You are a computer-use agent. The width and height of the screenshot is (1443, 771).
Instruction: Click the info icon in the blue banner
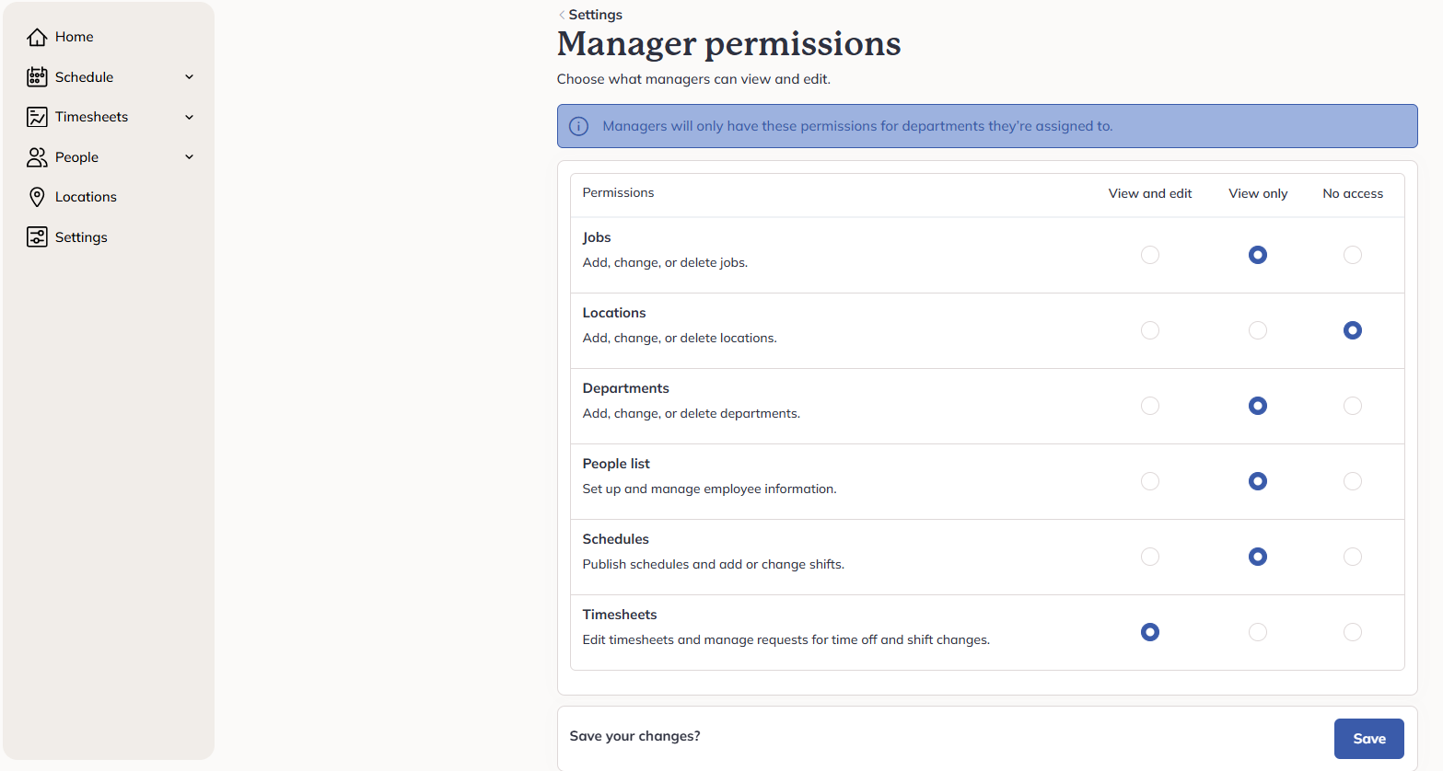(578, 126)
